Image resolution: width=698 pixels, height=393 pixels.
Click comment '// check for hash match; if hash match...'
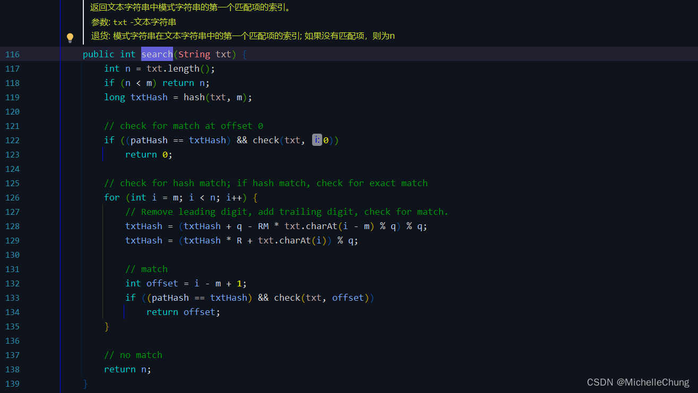pyautogui.click(x=266, y=183)
